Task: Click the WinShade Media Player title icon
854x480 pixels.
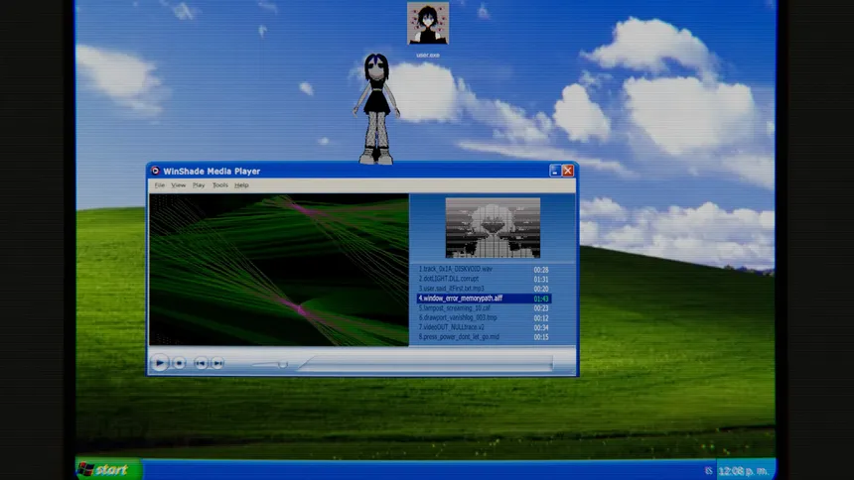Action: tap(155, 171)
